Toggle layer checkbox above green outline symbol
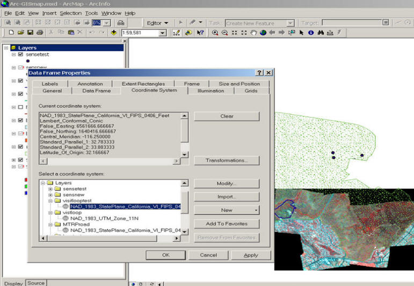This screenshot has width=414, height=286. pos(20,146)
